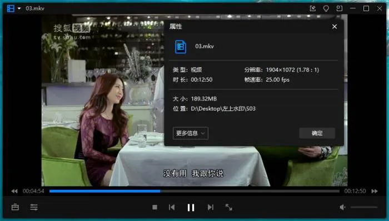This screenshot has height=221, width=389.
Task: Switch to mini mode via title bar icon
Action: pos(340,8)
